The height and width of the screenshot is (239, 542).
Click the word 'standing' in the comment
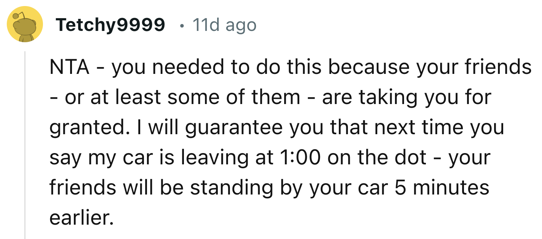pyautogui.click(x=233, y=188)
